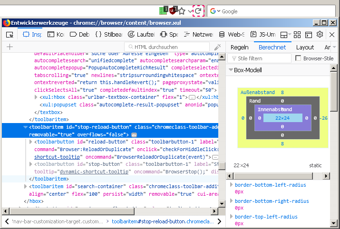Open developer tools settings gear
The image size is (340, 229).
point(320,35)
